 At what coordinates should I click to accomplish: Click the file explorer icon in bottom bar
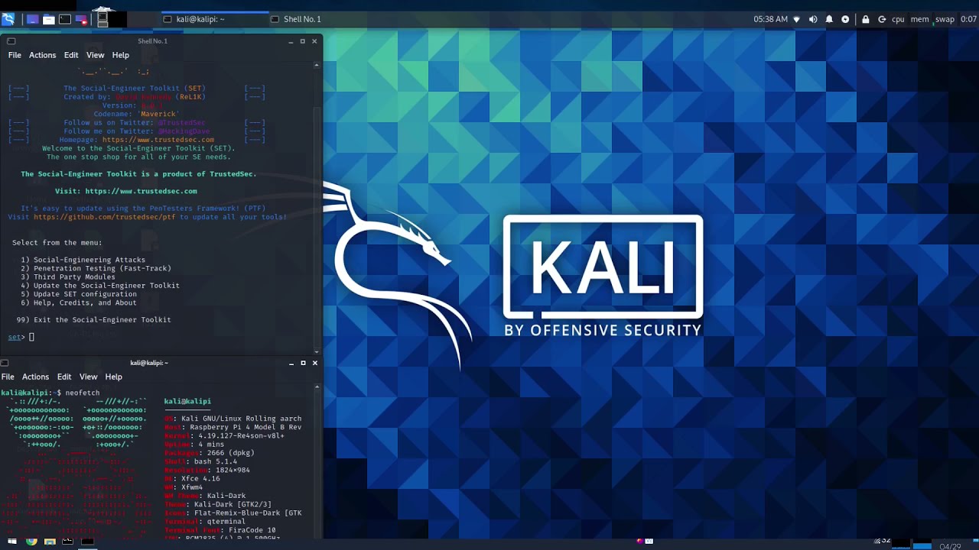point(50,542)
